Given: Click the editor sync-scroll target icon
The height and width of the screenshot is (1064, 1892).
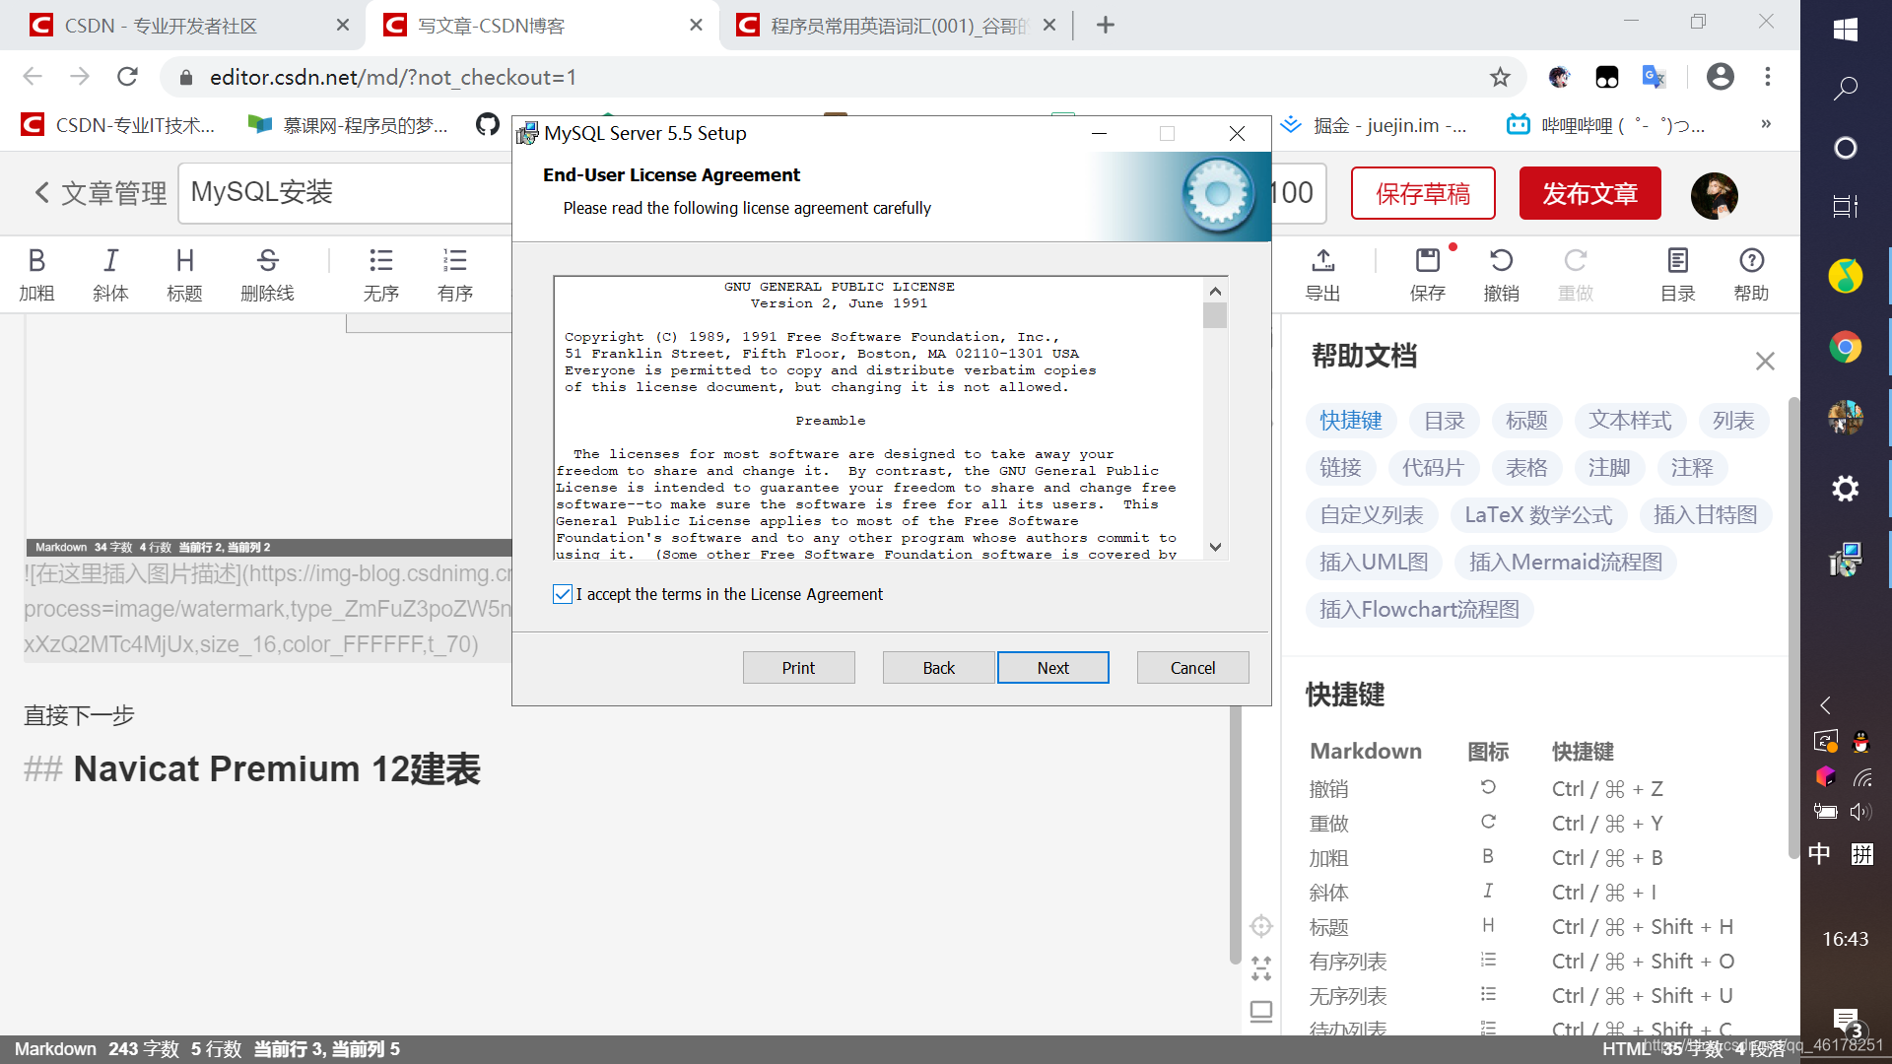Looking at the screenshot, I should 1260,926.
